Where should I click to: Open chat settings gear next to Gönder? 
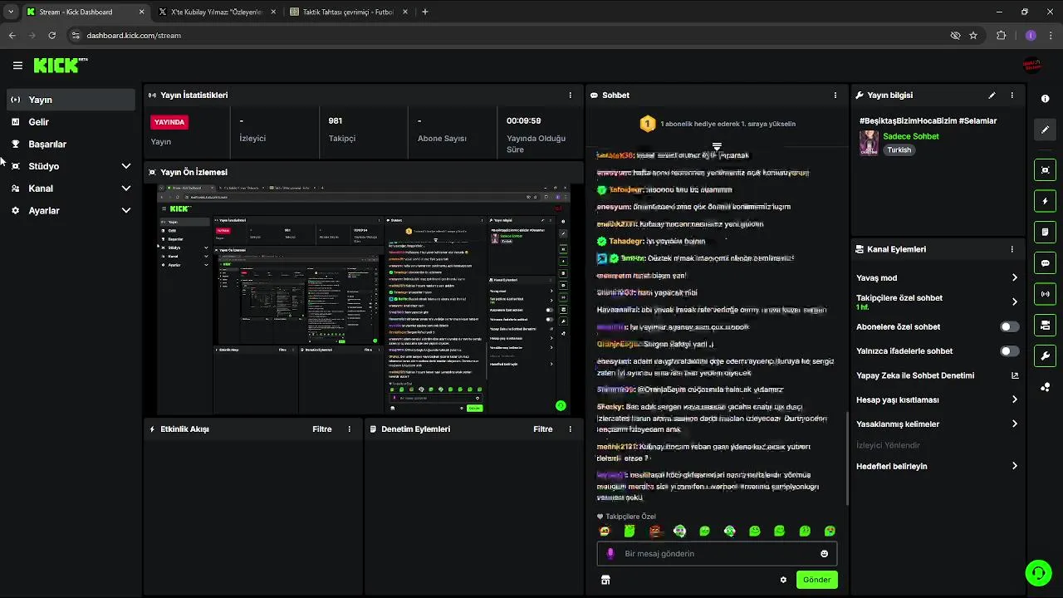[783, 580]
